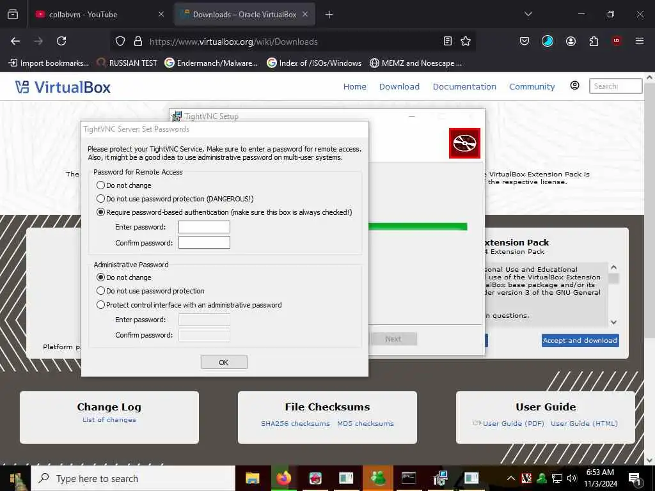Screen dimensions: 655x491
Task: Toggle reader view in address bar
Action: point(447,41)
